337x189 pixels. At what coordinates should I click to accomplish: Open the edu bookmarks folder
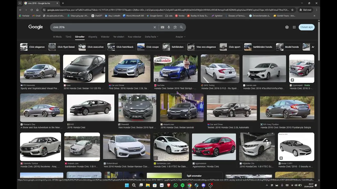click(169, 16)
